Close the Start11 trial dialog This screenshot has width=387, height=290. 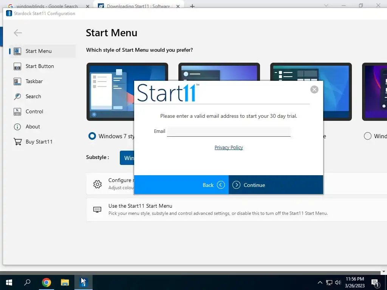pos(314,89)
